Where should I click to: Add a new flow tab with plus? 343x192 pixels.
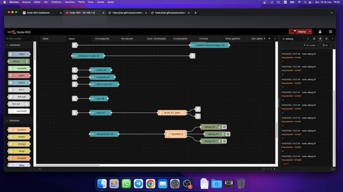(x=269, y=38)
